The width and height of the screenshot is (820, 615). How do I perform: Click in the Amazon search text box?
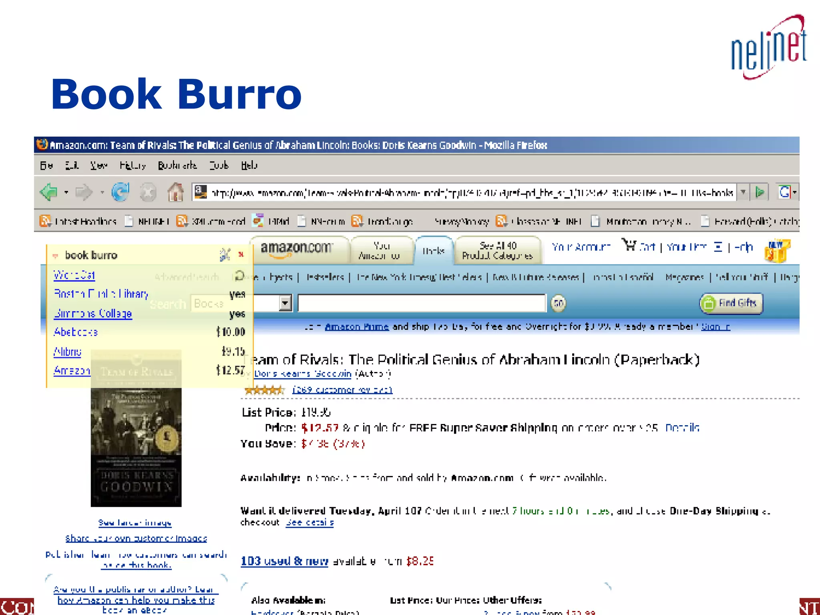point(422,303)
